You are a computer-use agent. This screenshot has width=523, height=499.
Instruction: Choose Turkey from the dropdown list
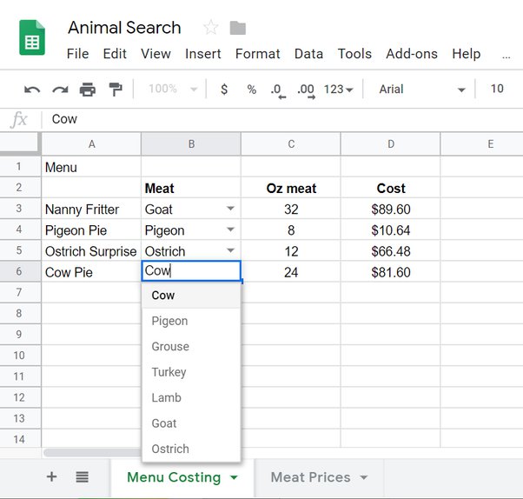click(191, 372)
